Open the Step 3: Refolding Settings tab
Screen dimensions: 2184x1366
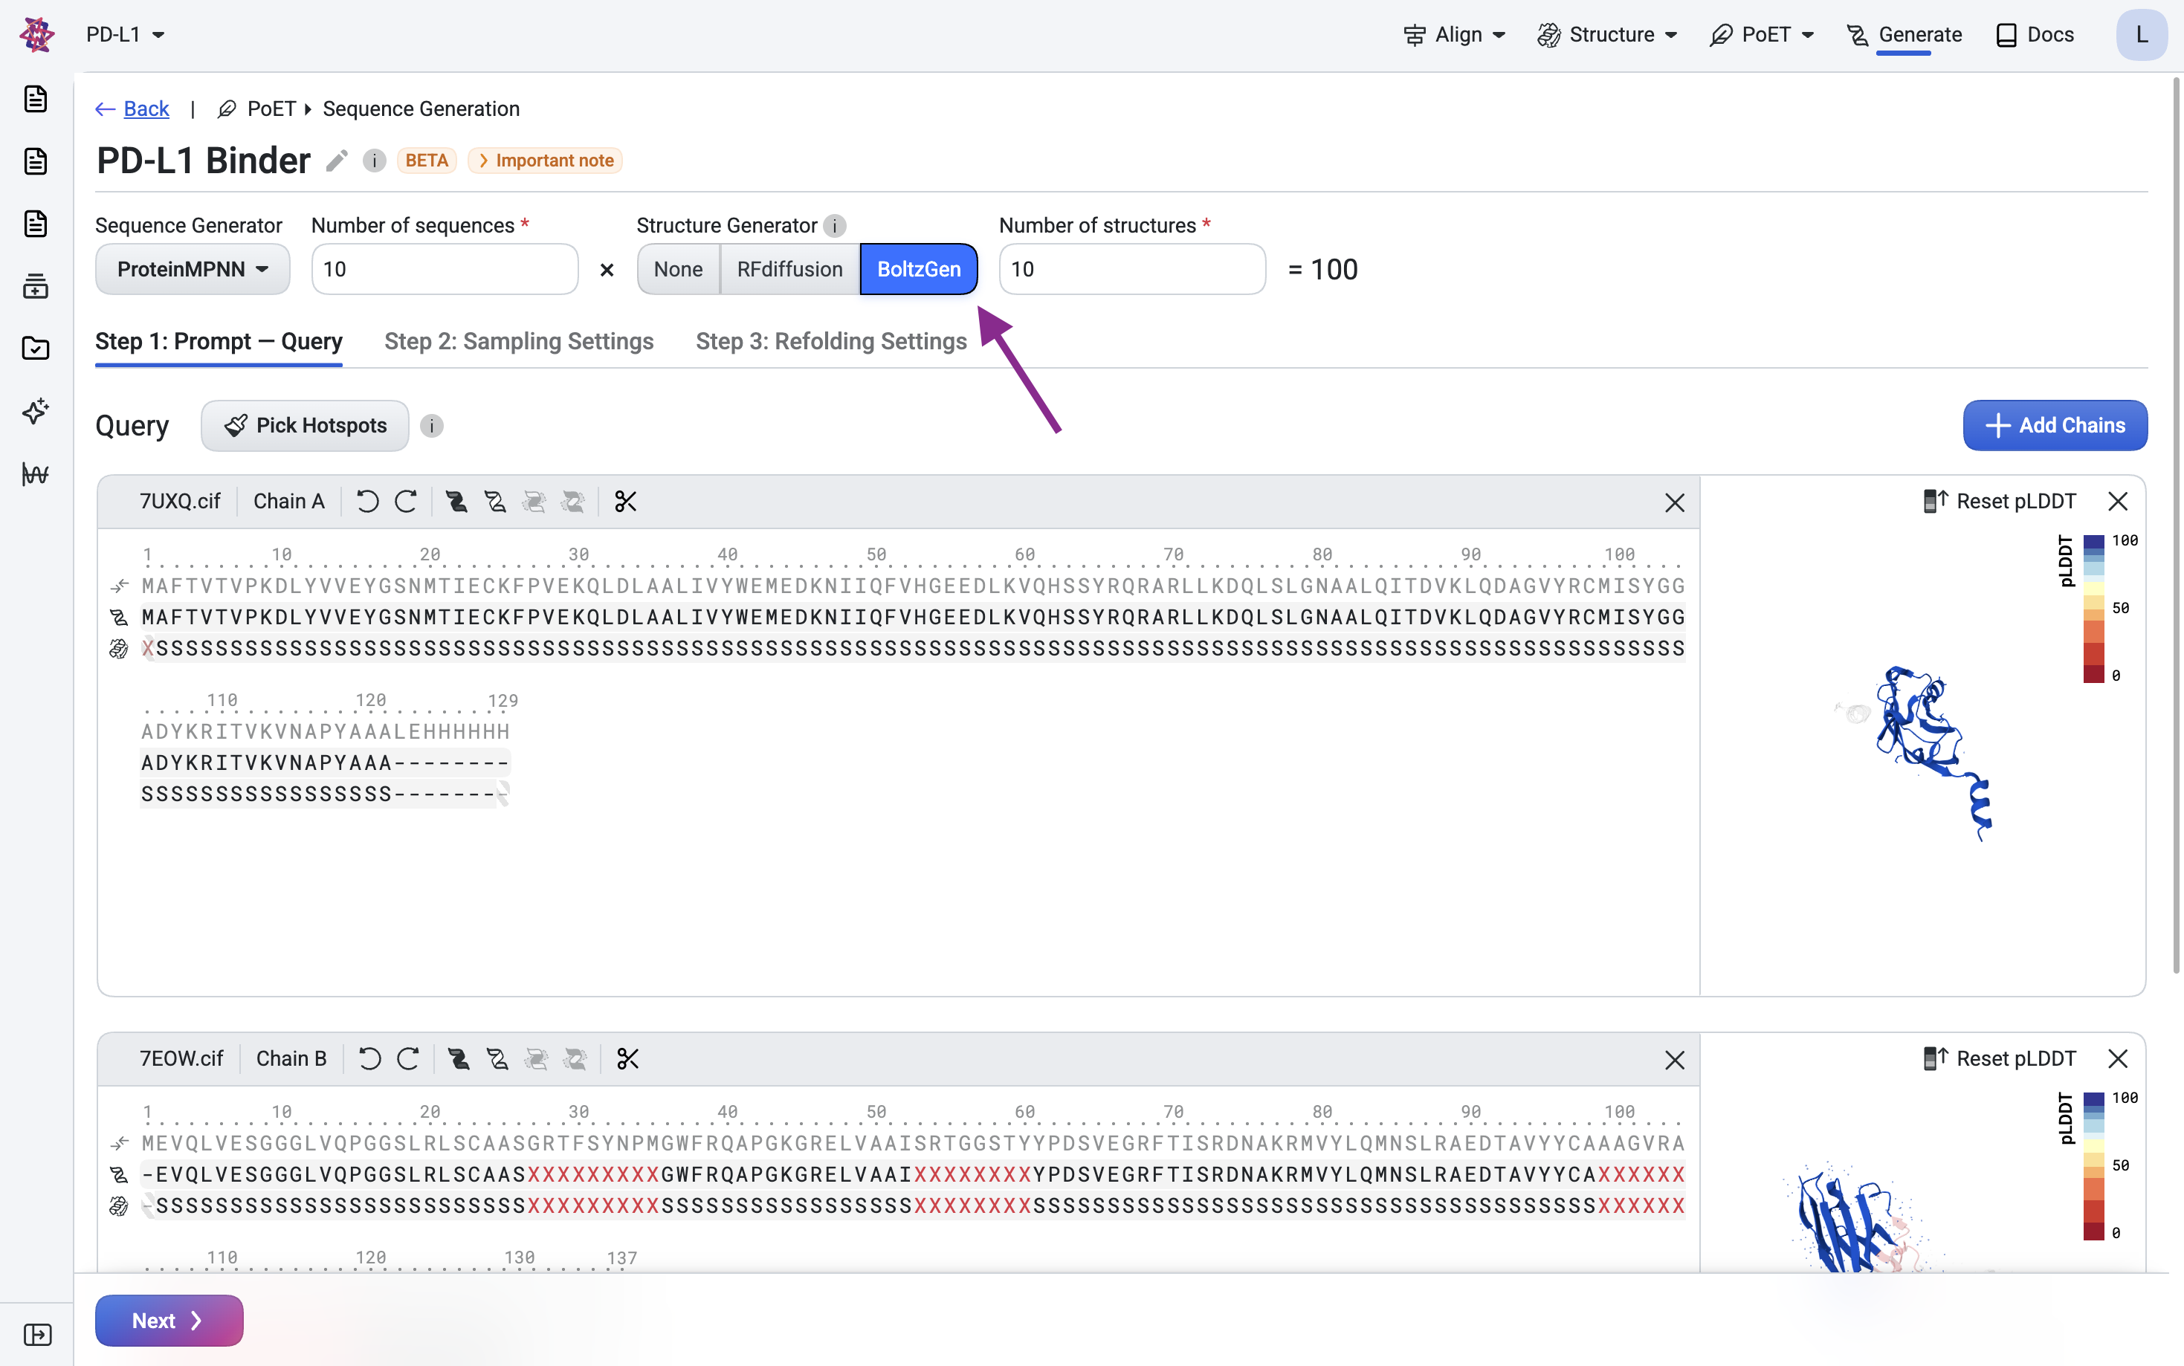click(x=831, y=342)
